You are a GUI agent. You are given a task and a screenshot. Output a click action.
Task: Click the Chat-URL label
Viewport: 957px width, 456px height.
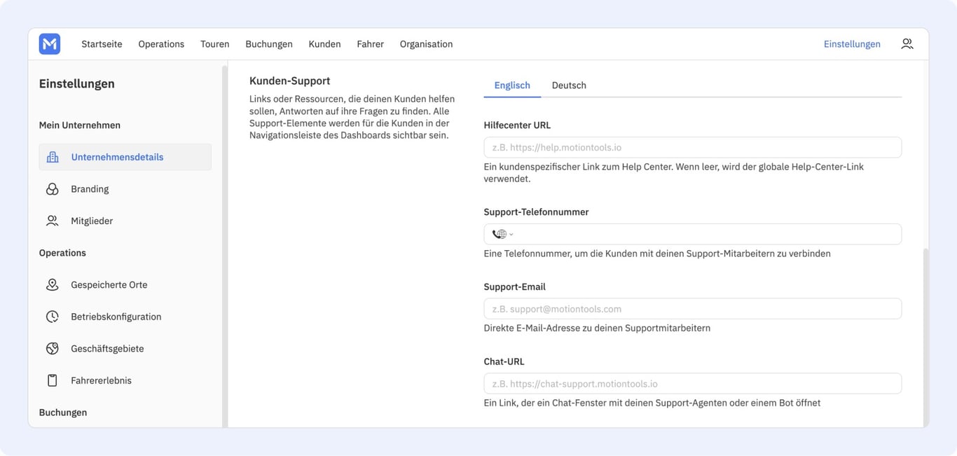[x=504, y=362]
